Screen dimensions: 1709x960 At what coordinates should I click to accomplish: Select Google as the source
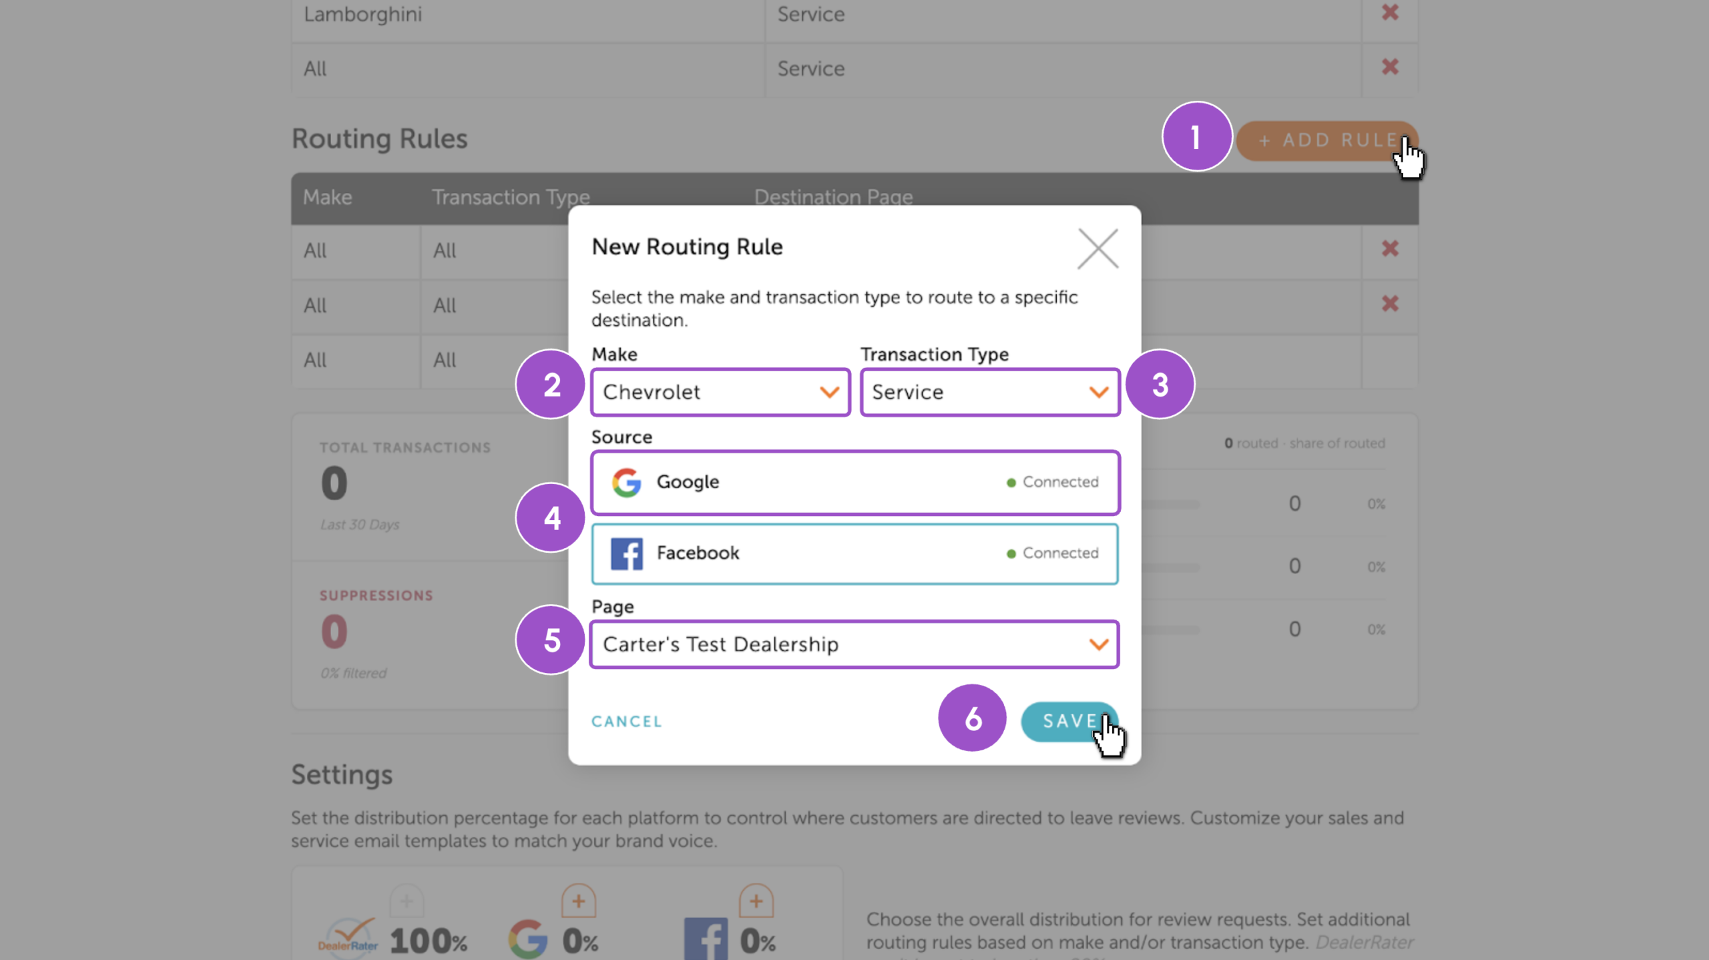coord(855,482)
